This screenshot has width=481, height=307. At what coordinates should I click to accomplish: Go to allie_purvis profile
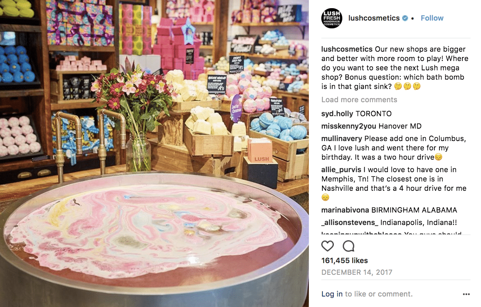coord(342,170)
